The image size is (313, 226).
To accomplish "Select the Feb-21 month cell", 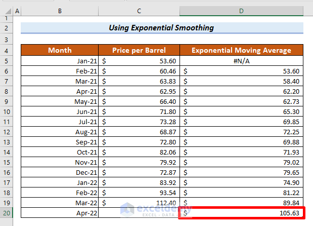I will coord(60,71).
